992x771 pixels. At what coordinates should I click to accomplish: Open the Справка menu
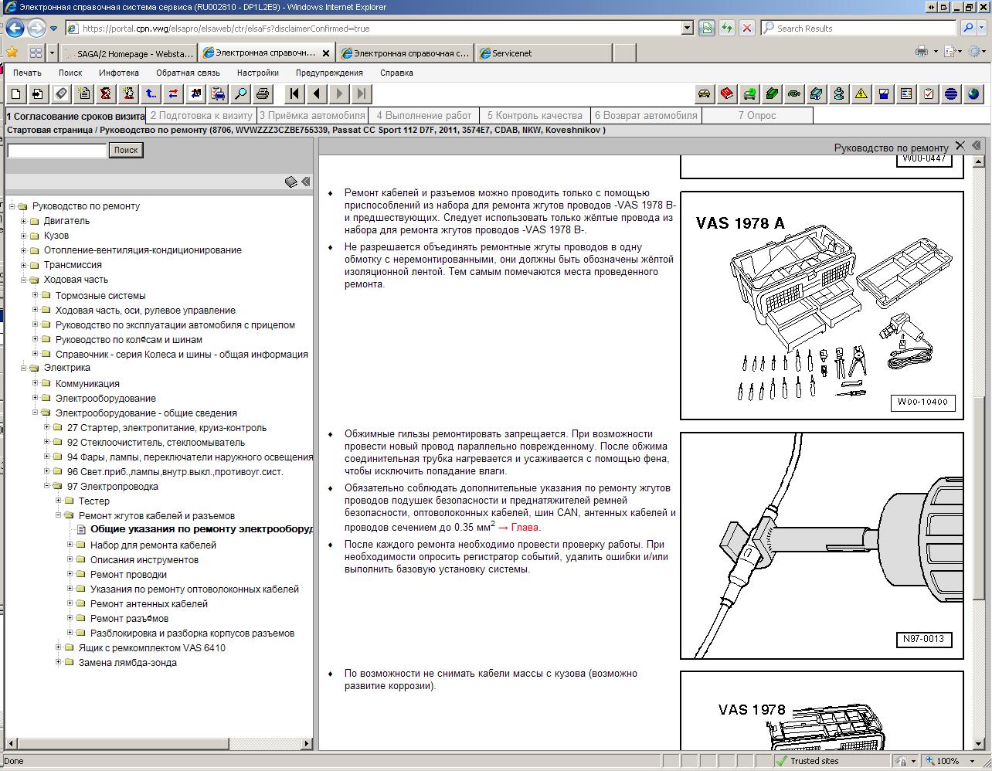[x=396, y=73]
